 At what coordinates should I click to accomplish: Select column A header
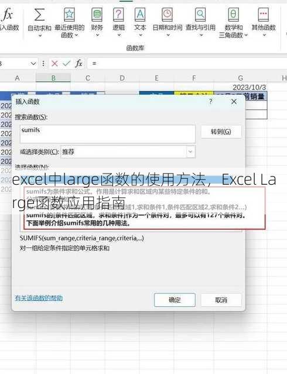17,78
